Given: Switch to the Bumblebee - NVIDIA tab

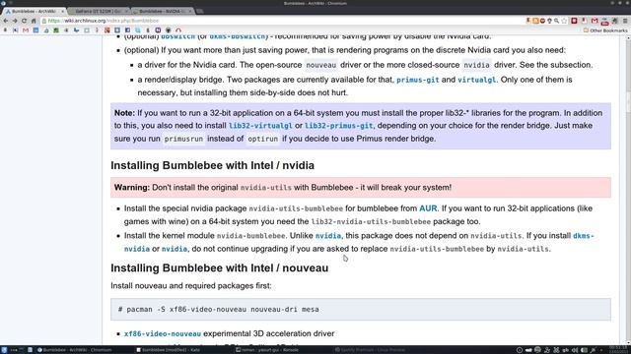Looking at the screenshot, I should click(x=161, y=11).
